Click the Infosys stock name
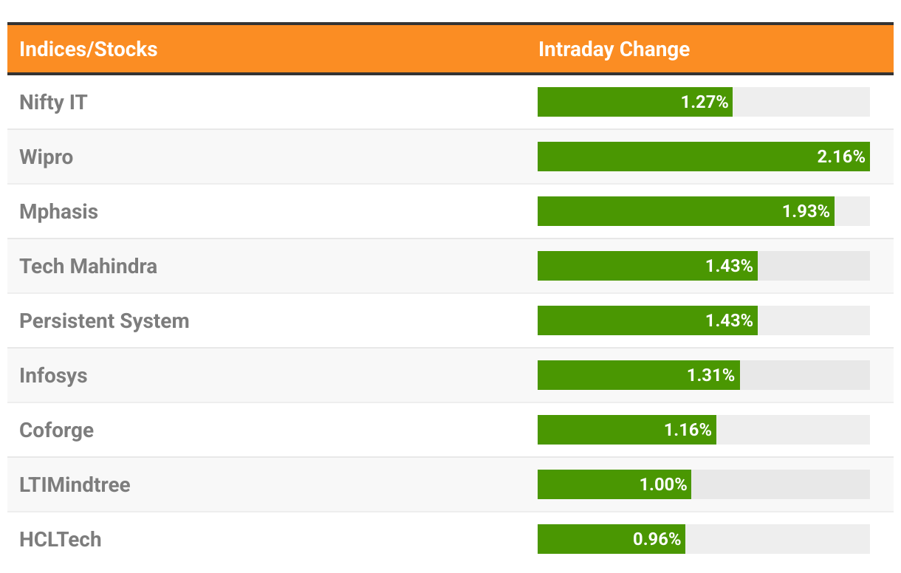 53,375
